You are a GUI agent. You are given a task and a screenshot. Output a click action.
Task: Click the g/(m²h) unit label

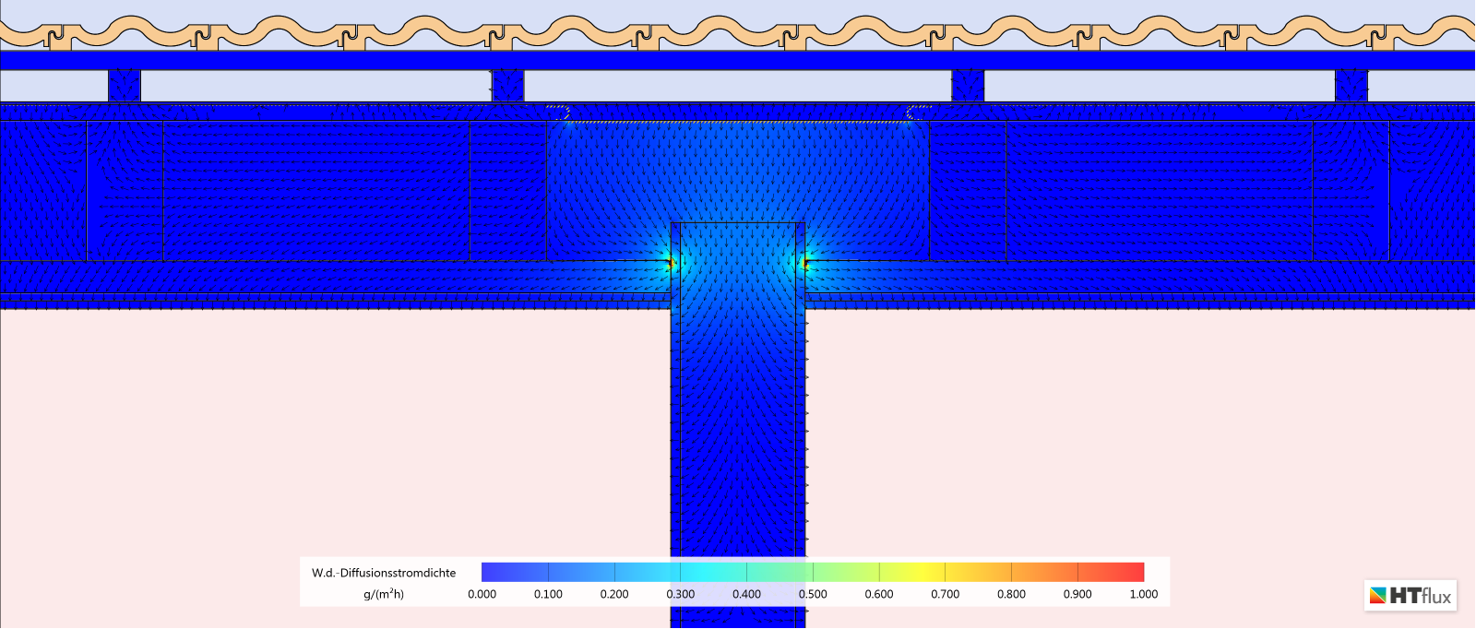384,594
